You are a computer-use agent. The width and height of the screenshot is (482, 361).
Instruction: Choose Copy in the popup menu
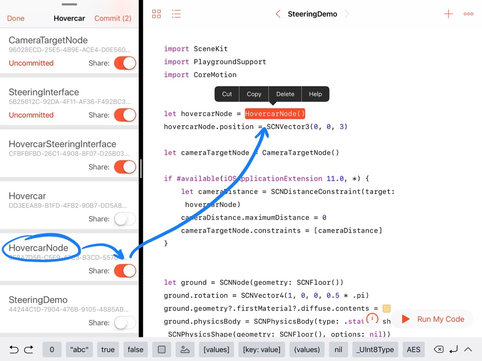pos(254,94)
